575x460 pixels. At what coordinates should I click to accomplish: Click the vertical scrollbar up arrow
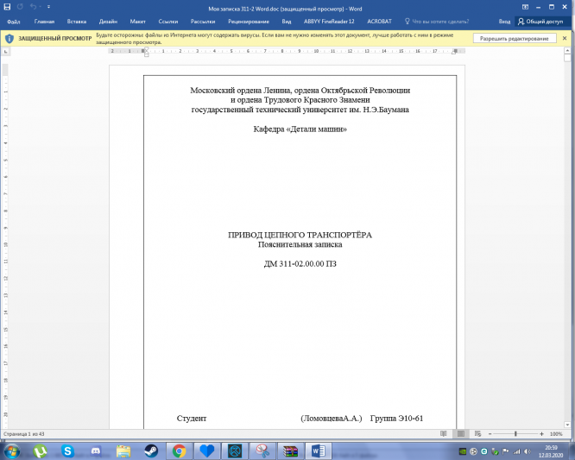coord(567,51)
